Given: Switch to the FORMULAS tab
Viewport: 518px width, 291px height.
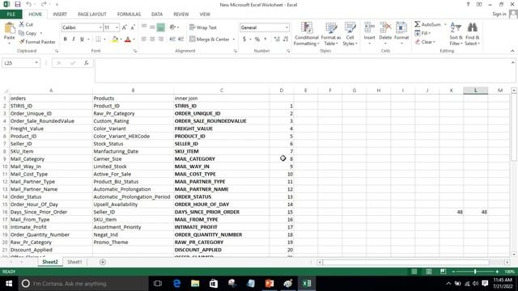Looking at the screenshot, I should [x=129, y=15].
